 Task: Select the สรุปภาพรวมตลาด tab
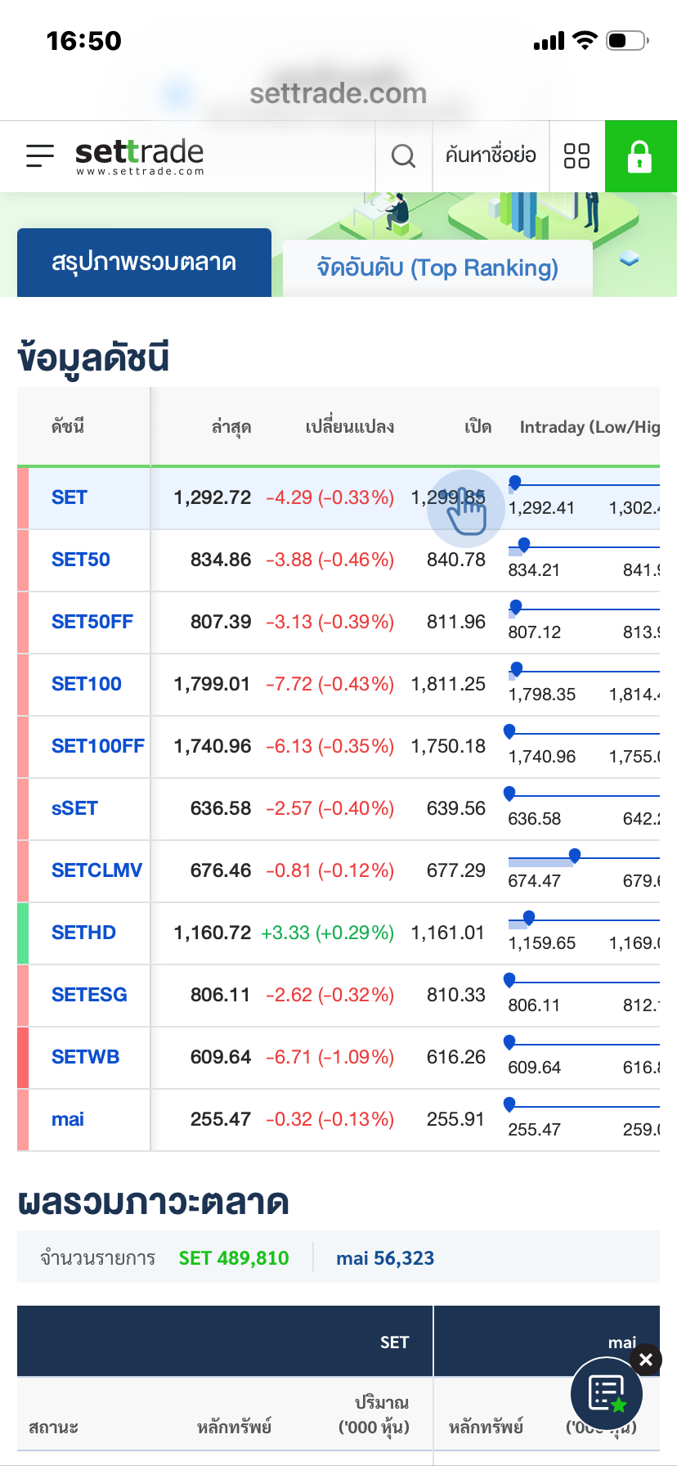click(144, 263)
